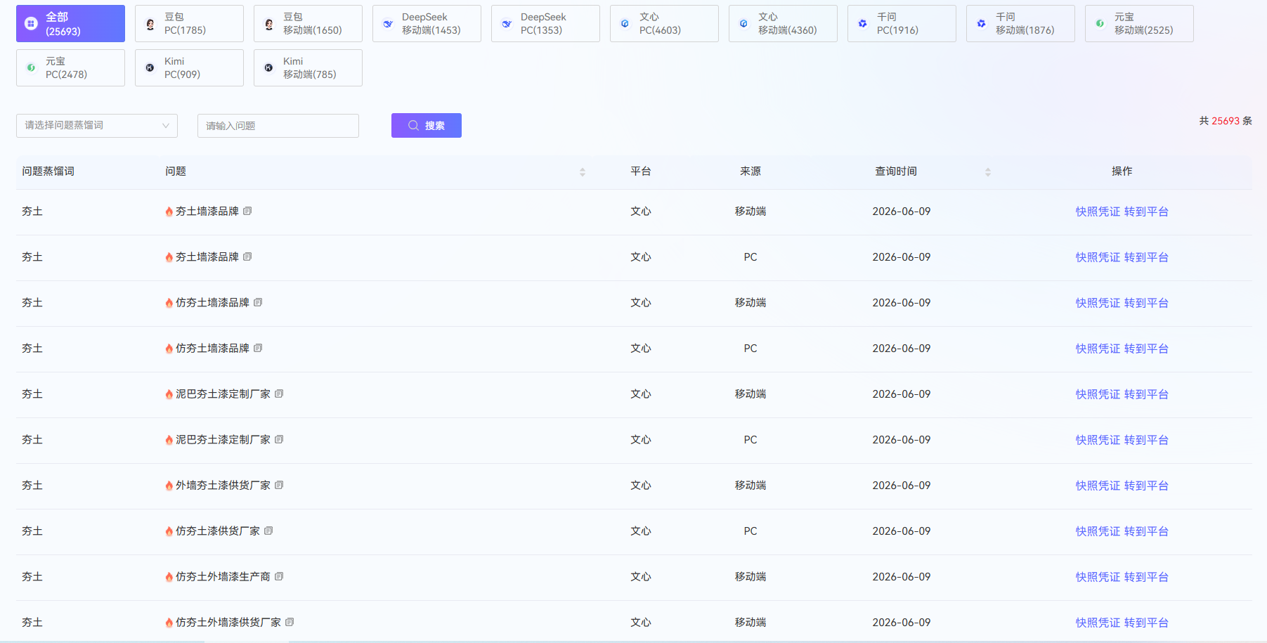Copy the 仿夯土外墙漆生产商 question text

[x=279, y=576]
